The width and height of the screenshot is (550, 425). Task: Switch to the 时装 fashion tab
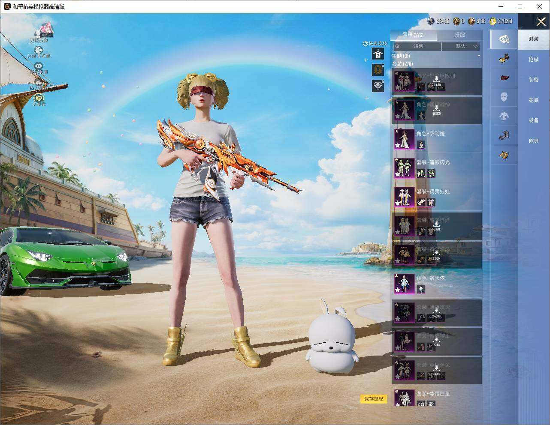(x=534, y=39)
